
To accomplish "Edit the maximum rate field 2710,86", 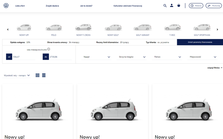I will point(60,57).
